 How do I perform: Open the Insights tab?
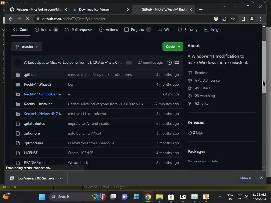coord(214,30)
